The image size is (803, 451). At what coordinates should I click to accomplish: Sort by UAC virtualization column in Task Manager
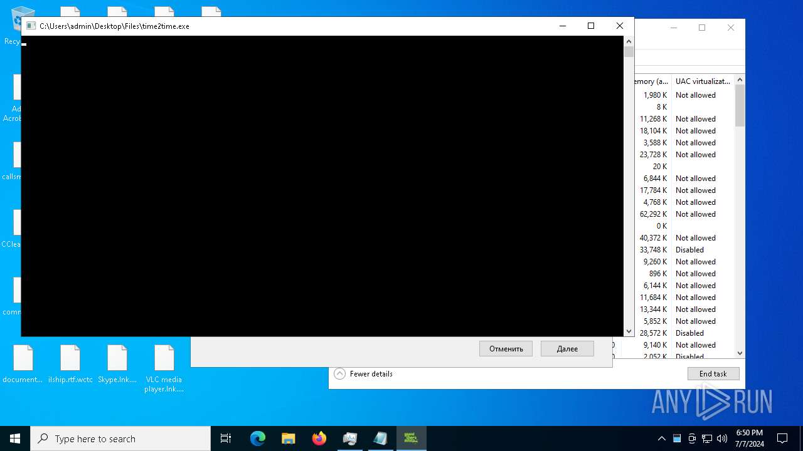pos(703,81)
